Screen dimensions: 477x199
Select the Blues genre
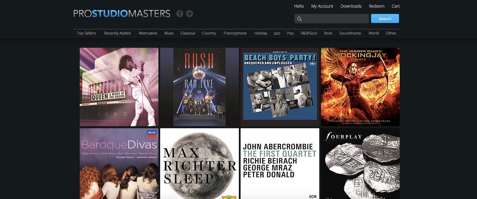(x=169, y=33)
